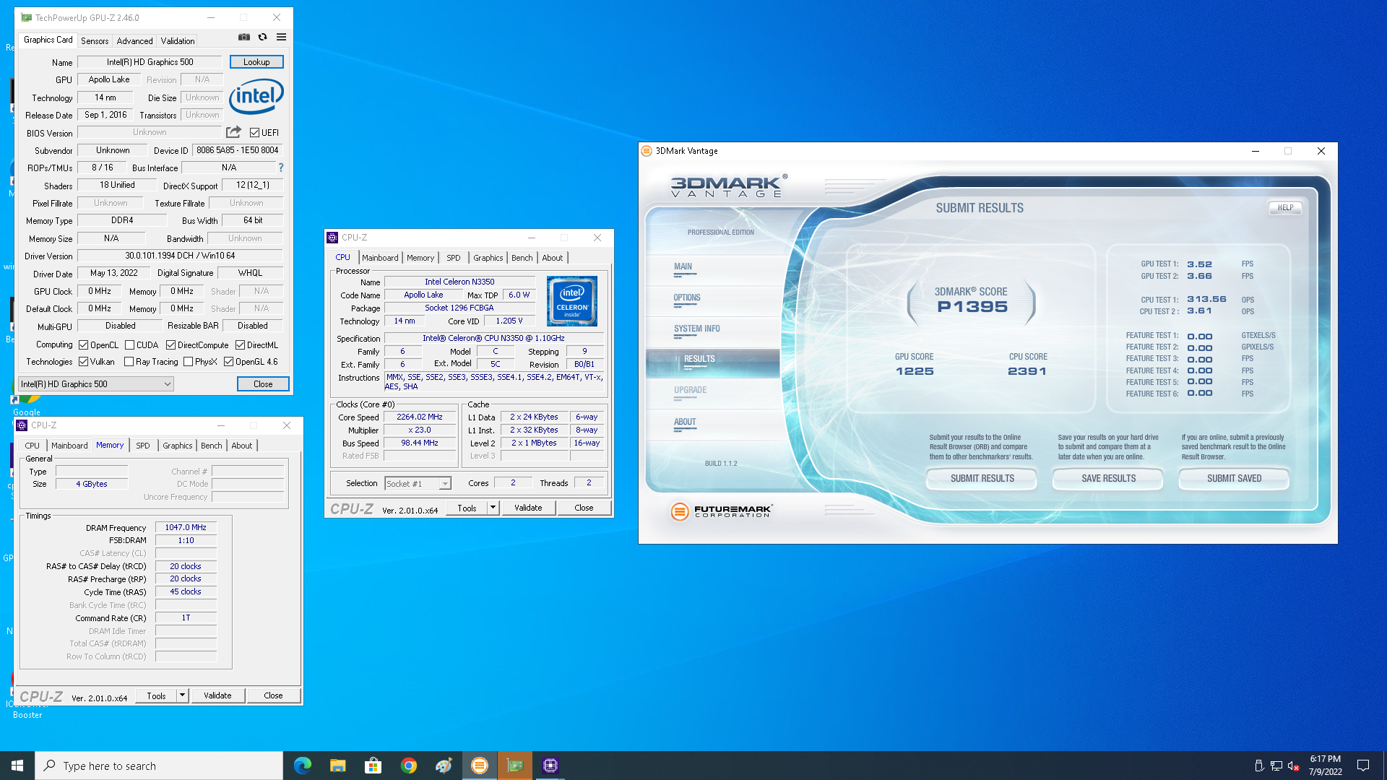The image size is (1387, 780).
Task: Select Mainboard tab in CPU-Z CPU window
Action: click(380, 258)
